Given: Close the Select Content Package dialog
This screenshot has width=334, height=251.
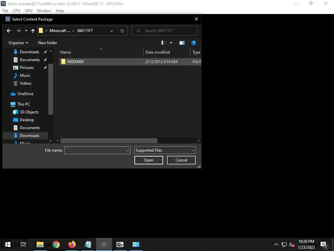Looking at the screenshot, I should tap(196, 19).
